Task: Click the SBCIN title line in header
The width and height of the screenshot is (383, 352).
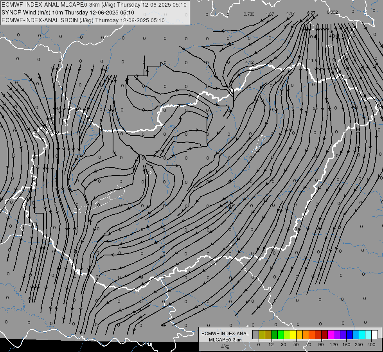Action: tap(83, 20)
